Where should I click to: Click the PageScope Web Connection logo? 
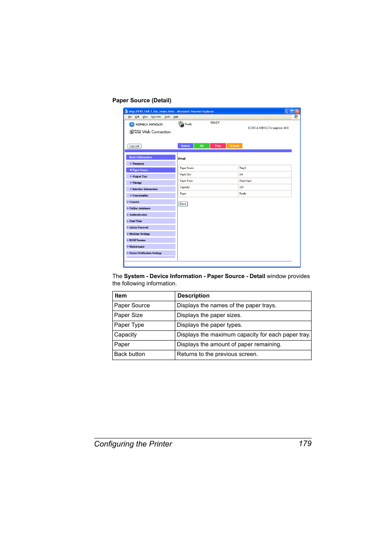[150, 132]
